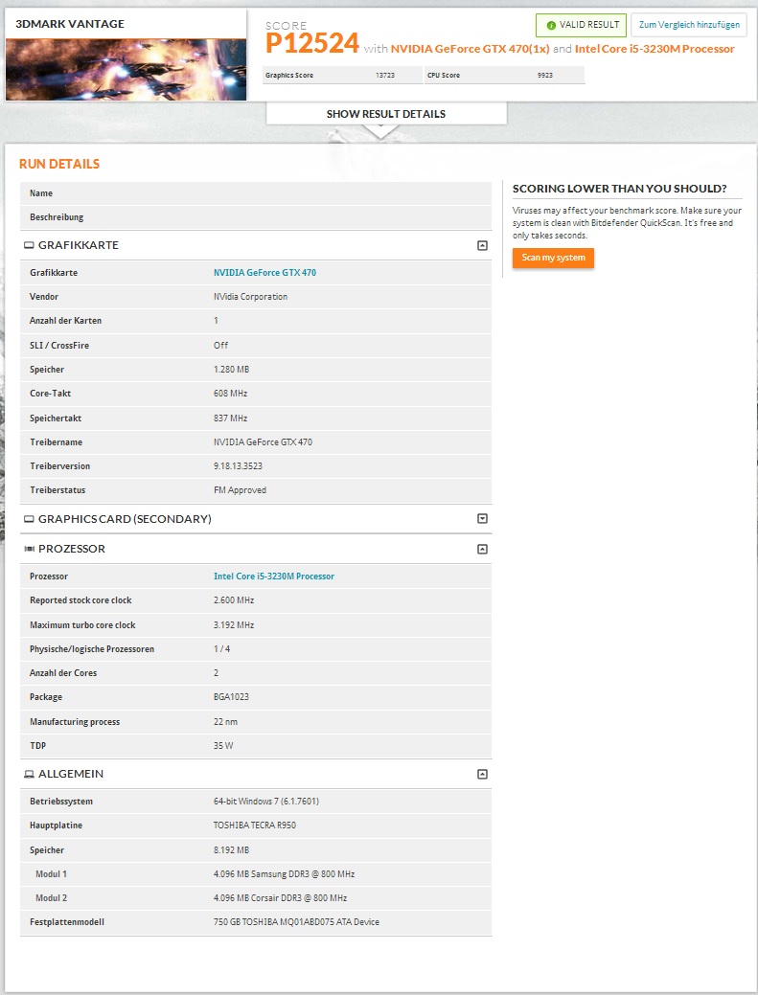Click the Scan my system button
The width and height of the screenshot is (758, 995).
[x=553, y=258]
